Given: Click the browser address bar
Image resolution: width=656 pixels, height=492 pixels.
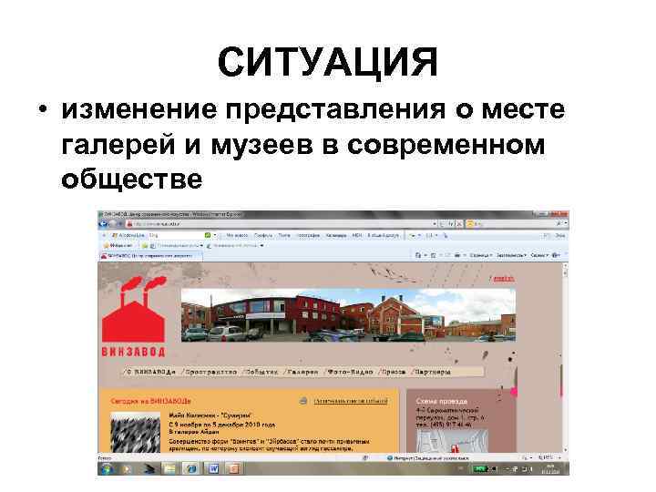Looking at the screenshot, I should point(282,224).
